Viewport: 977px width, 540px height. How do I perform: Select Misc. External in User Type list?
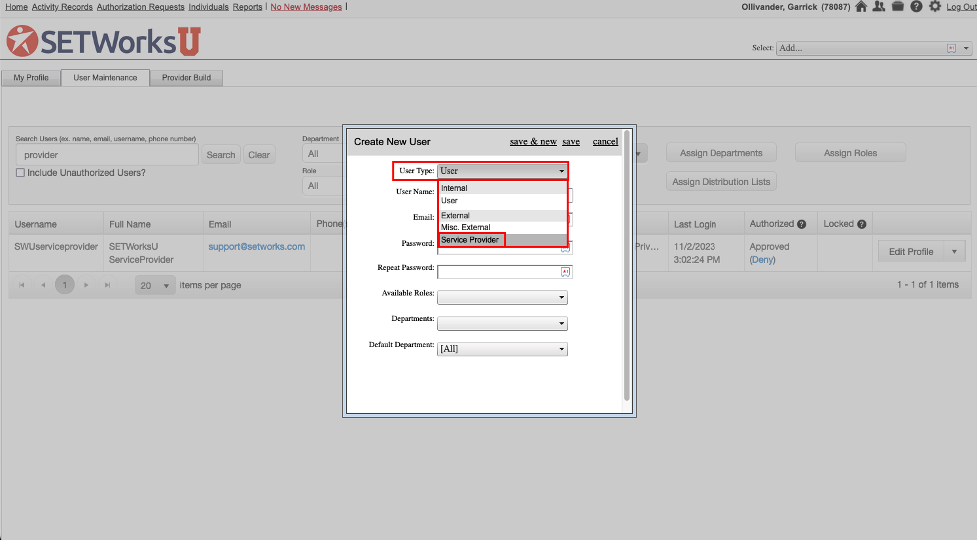[x=502, y=228]
